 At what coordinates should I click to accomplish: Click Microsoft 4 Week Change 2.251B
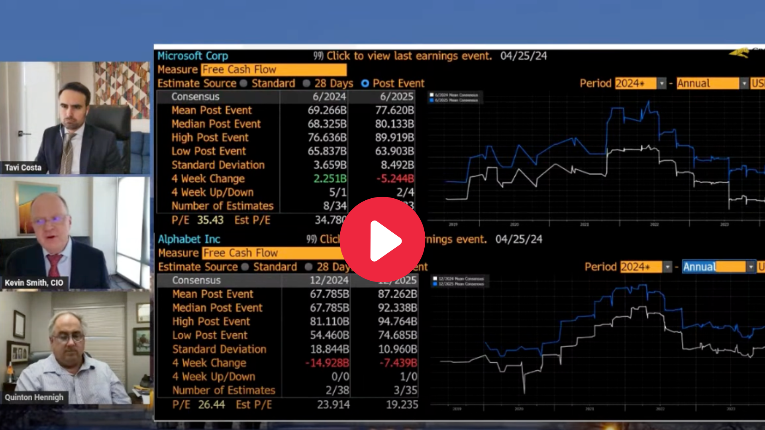click(330, 179)
